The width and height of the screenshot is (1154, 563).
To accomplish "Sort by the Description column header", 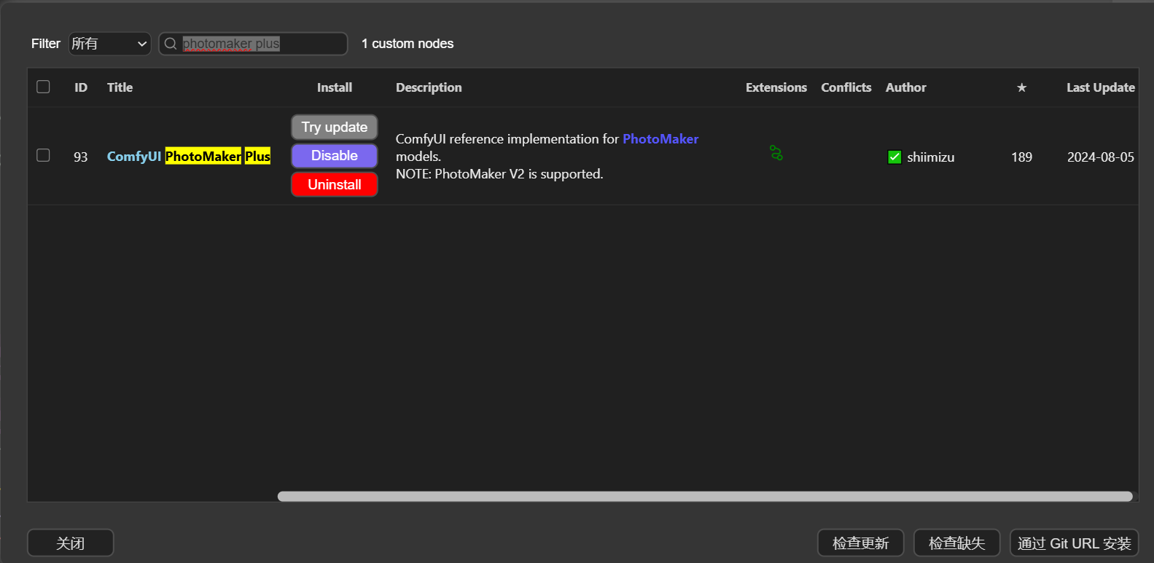I will pyautogui.click(x=429, y=87).
